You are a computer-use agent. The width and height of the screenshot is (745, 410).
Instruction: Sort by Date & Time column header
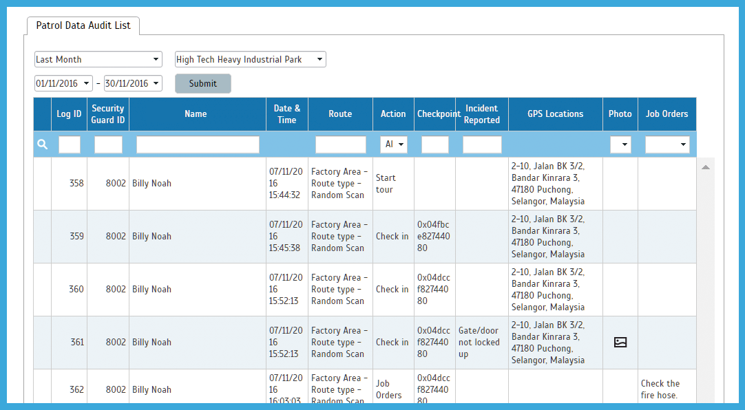click(287, 114)
